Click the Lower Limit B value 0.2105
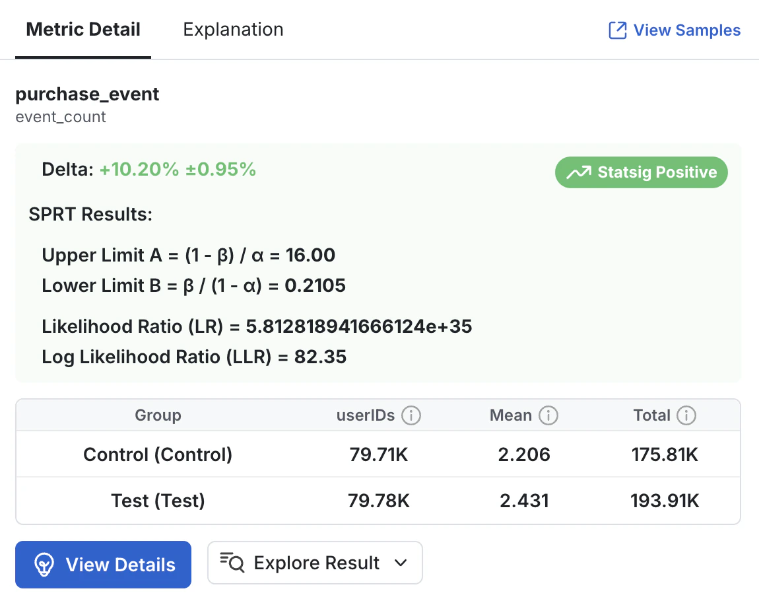 [315, 286]
